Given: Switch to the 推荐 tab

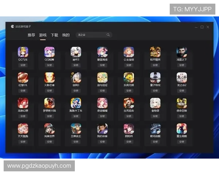Looking at the screenshot, I should pos(31,35).
